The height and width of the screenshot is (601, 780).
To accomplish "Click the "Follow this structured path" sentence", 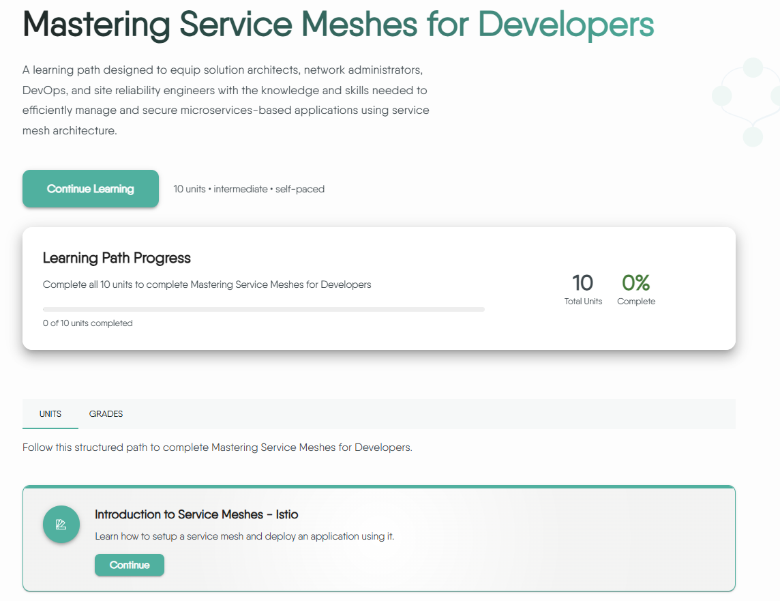I will pyautogui.click(x=217, y=448).
